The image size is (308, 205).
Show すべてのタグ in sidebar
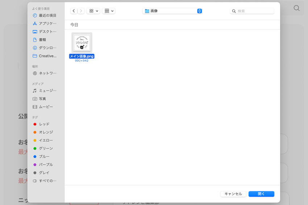pos(45,181)
